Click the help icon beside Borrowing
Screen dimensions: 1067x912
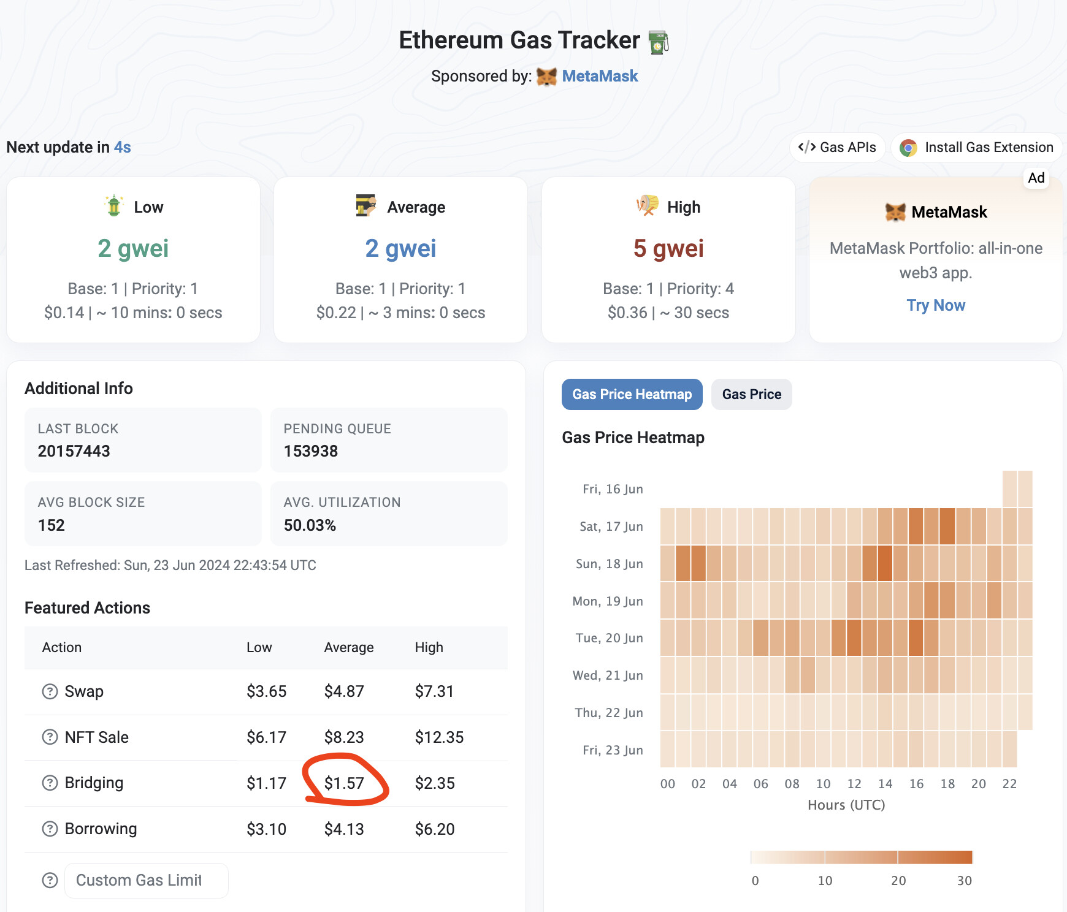tap(50, 829)
